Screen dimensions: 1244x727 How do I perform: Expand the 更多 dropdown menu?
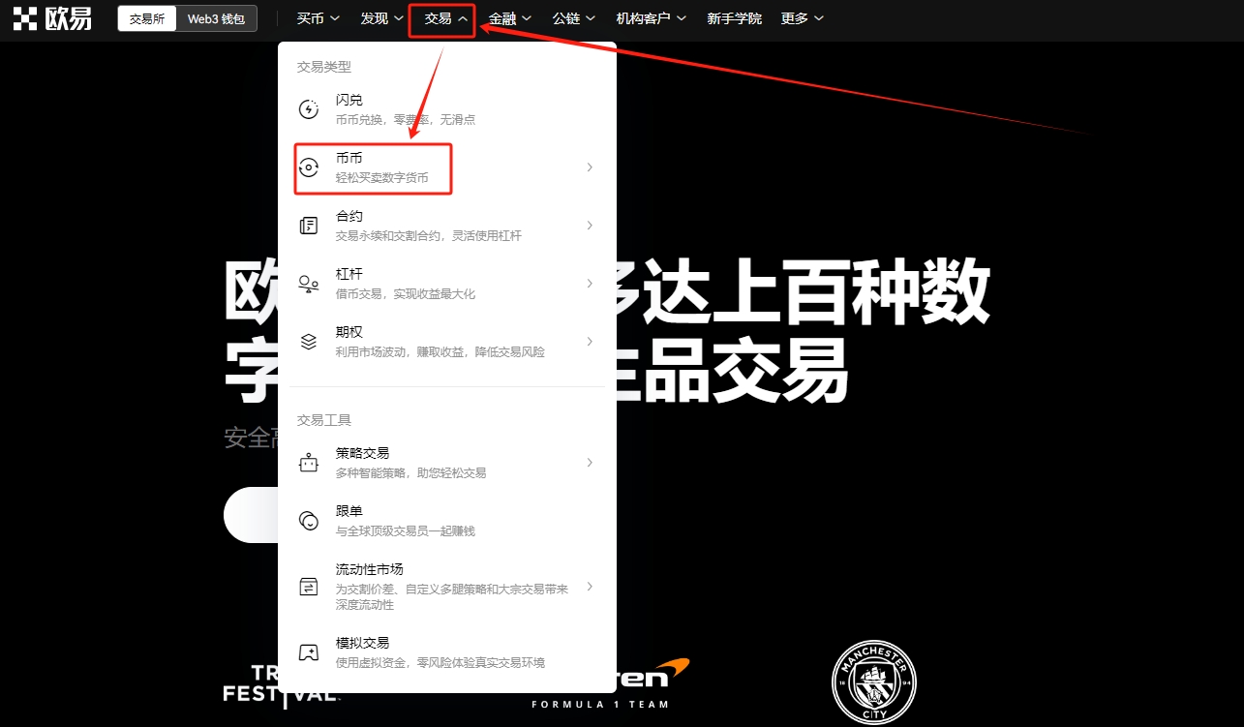tap(803, 18)
